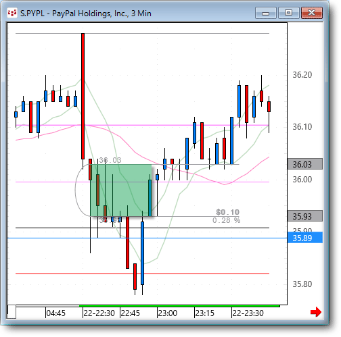Select the black horizontal line near 35.91
341x337 pixels.
(x=142, y=228)
